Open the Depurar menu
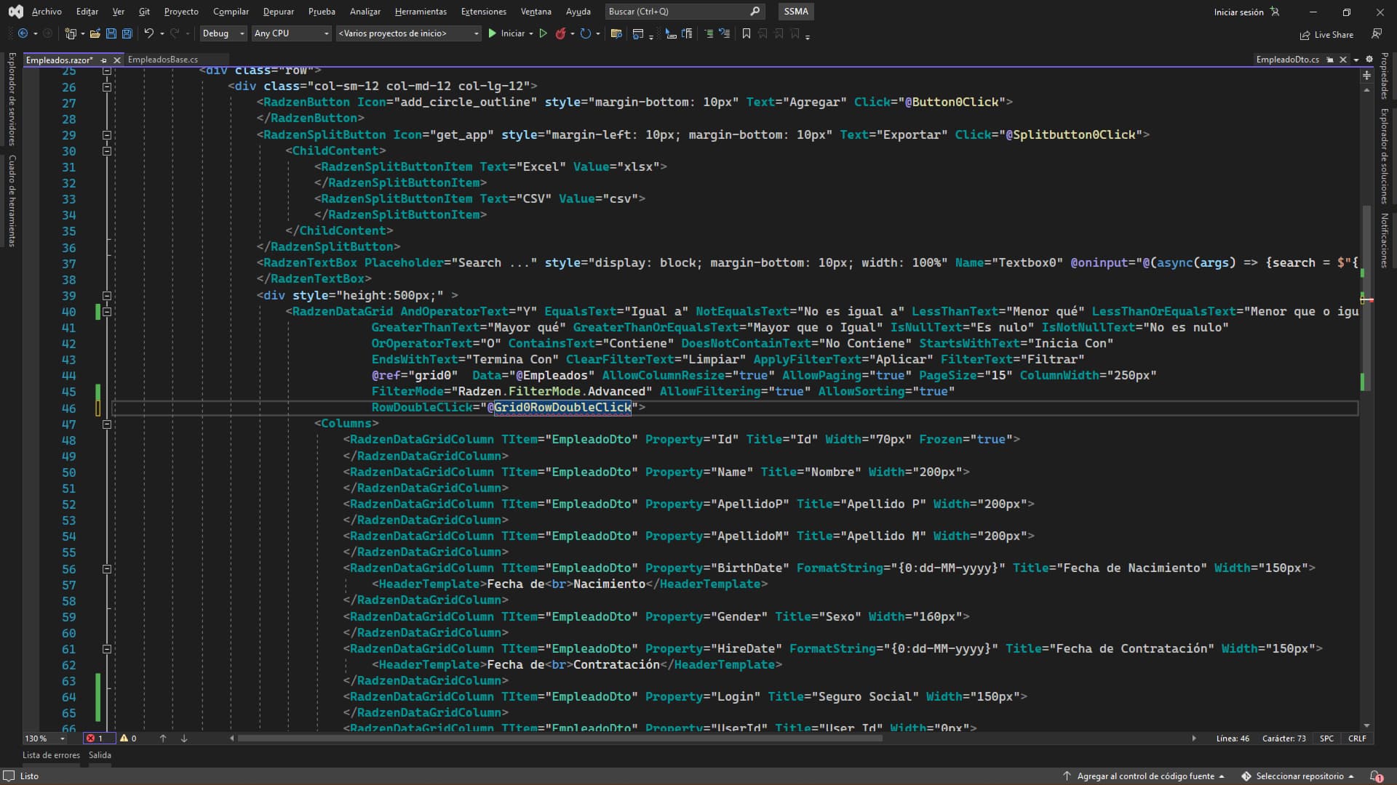Screen dimensions: 1397x785 coord(278,12)
